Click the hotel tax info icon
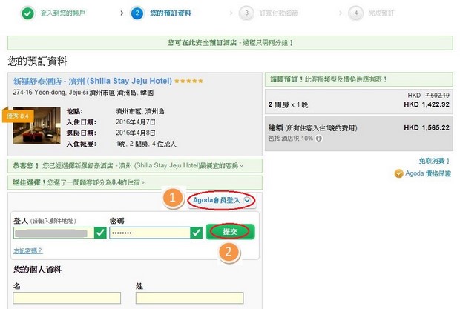Viewport: 460px width, 309px height. point(319,139)
